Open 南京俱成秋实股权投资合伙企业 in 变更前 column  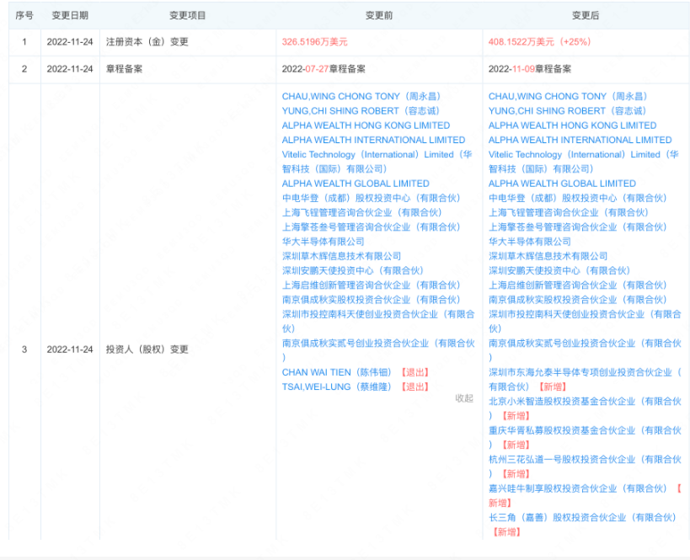(x=371, y=300)
